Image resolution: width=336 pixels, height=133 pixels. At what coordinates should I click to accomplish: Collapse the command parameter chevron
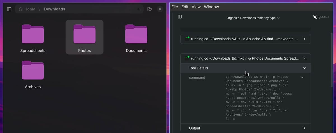pos(302,78)
